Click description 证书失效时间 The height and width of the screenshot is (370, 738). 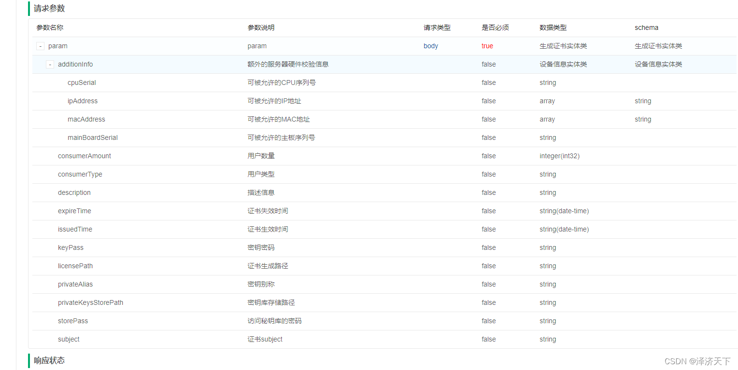[x=268, y=211]
